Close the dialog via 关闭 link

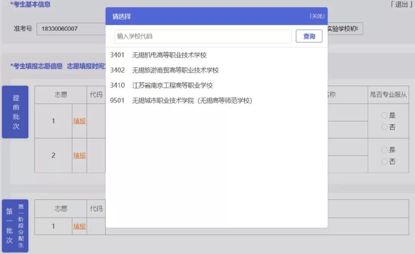[x=317, y=16]
